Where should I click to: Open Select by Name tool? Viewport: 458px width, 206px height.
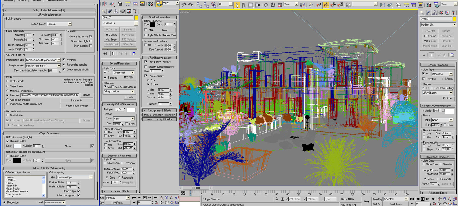(244, 5)
